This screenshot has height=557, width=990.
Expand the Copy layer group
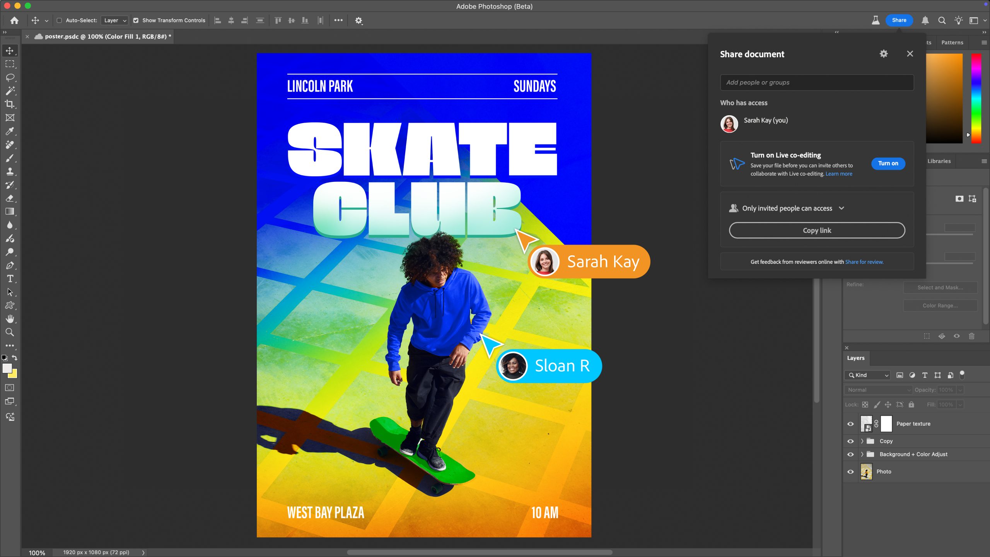[x=862, y=441]
